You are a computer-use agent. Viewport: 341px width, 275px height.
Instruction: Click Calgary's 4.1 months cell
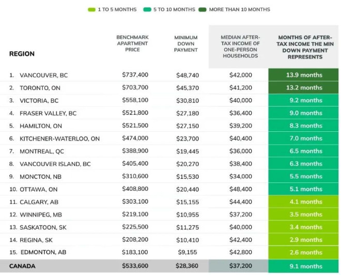[x=303, y=202]
